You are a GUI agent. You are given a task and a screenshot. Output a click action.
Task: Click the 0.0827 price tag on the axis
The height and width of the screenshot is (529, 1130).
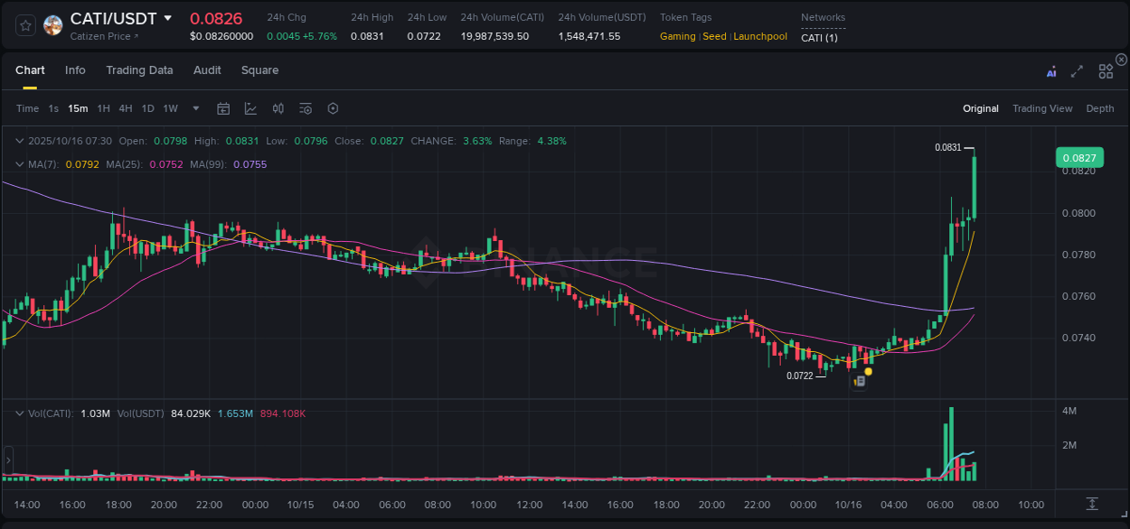tap(1081, 157)
